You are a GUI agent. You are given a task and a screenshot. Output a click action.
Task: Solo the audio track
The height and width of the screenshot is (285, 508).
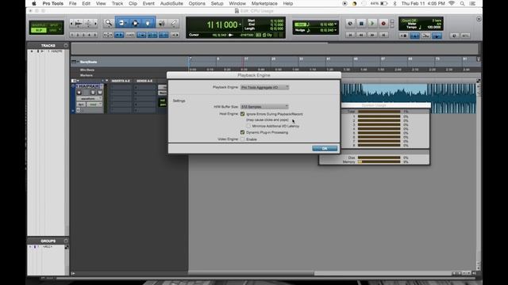pos(93,93)
